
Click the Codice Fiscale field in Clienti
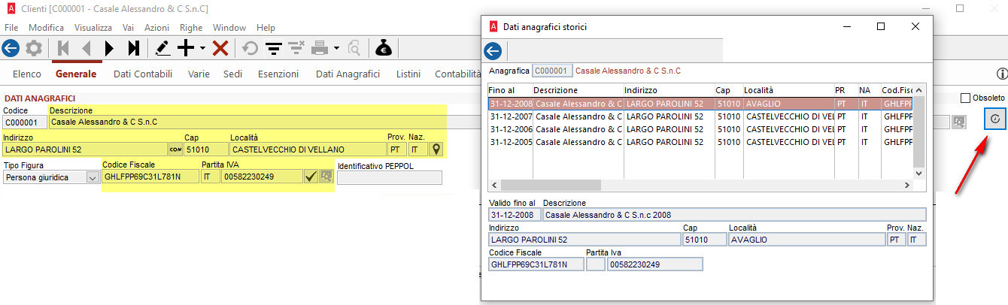click(x=150, y=177)
